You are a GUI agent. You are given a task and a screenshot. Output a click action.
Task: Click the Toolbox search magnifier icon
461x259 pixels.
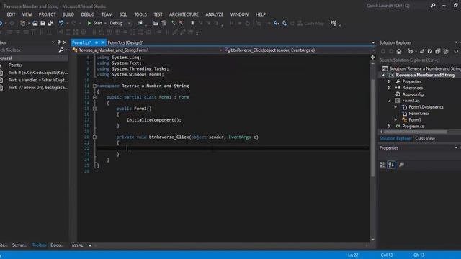click(x=61, y=50)
